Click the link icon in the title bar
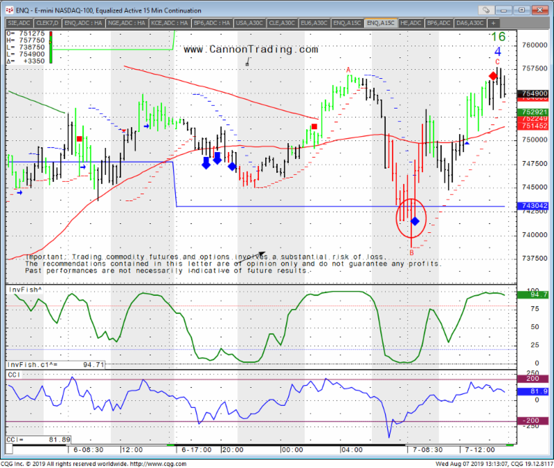Viewport: 554px width, 468px height. pos(488,10)
